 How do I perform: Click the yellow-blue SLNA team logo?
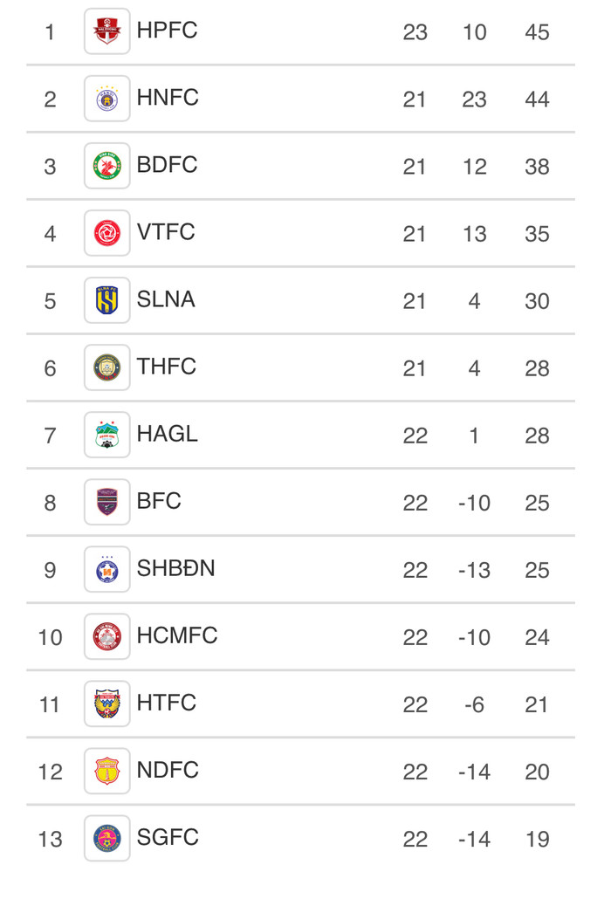(106, 300)
